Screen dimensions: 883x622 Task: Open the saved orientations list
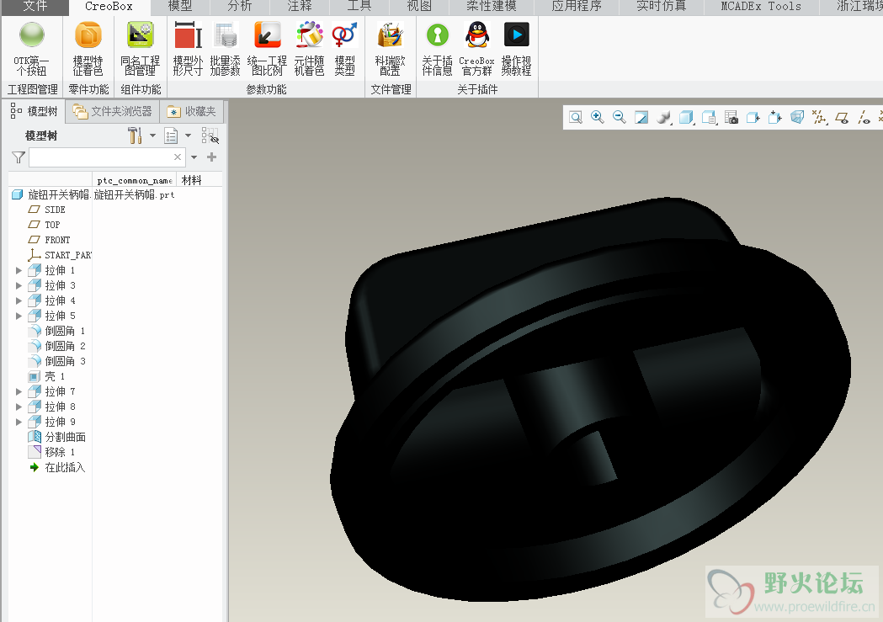[709, 117]
